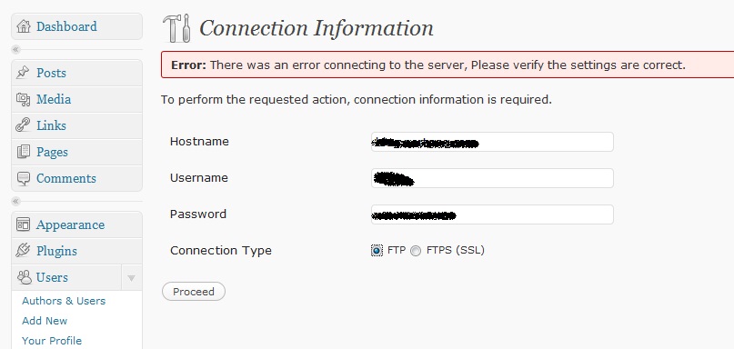Screen dimensions: 734x349
Task: Open the Appearance menu item
Action: click(76, 224)
